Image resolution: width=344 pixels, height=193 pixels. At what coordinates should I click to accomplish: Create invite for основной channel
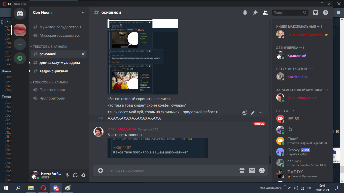pyautogui.click(x=83, y=54)
